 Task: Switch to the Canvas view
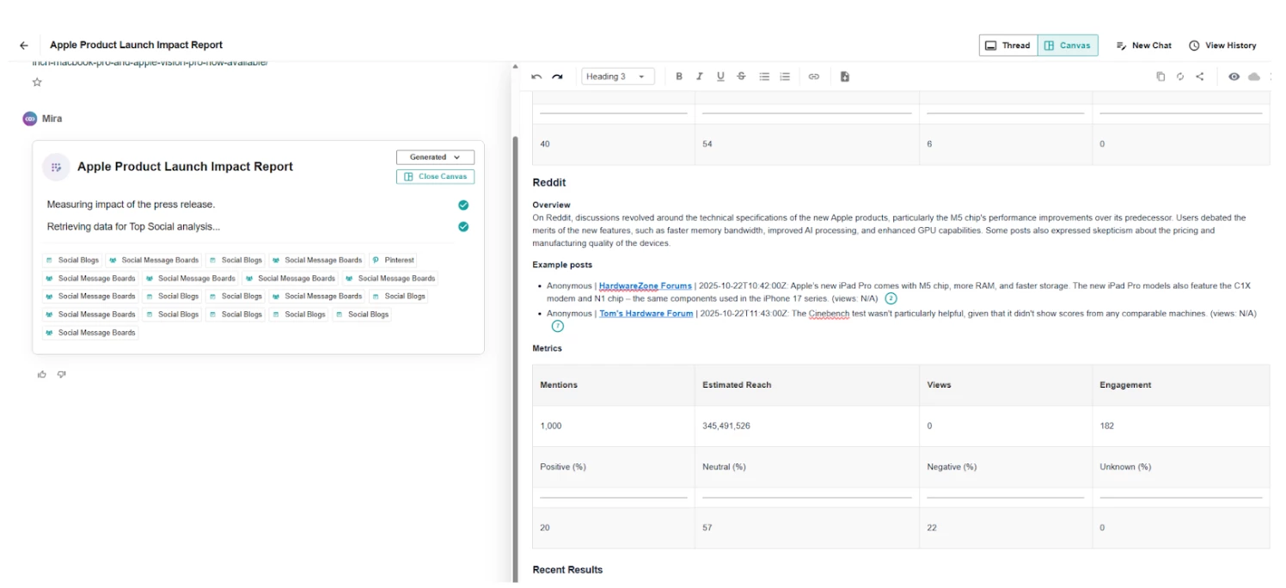1068,46
